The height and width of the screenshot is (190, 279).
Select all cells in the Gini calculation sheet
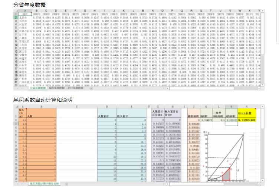pos(16,107)
